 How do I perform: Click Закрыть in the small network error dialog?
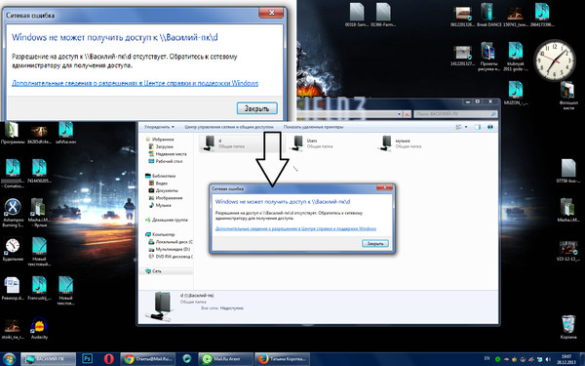pos(375,243)
